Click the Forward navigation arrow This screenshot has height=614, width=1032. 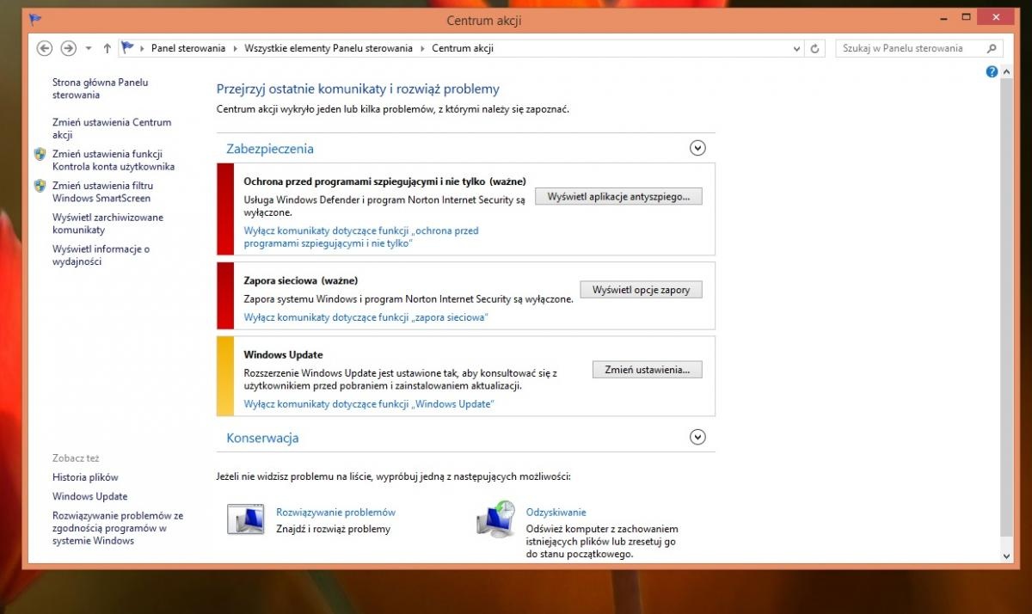(x=68, y=49)
